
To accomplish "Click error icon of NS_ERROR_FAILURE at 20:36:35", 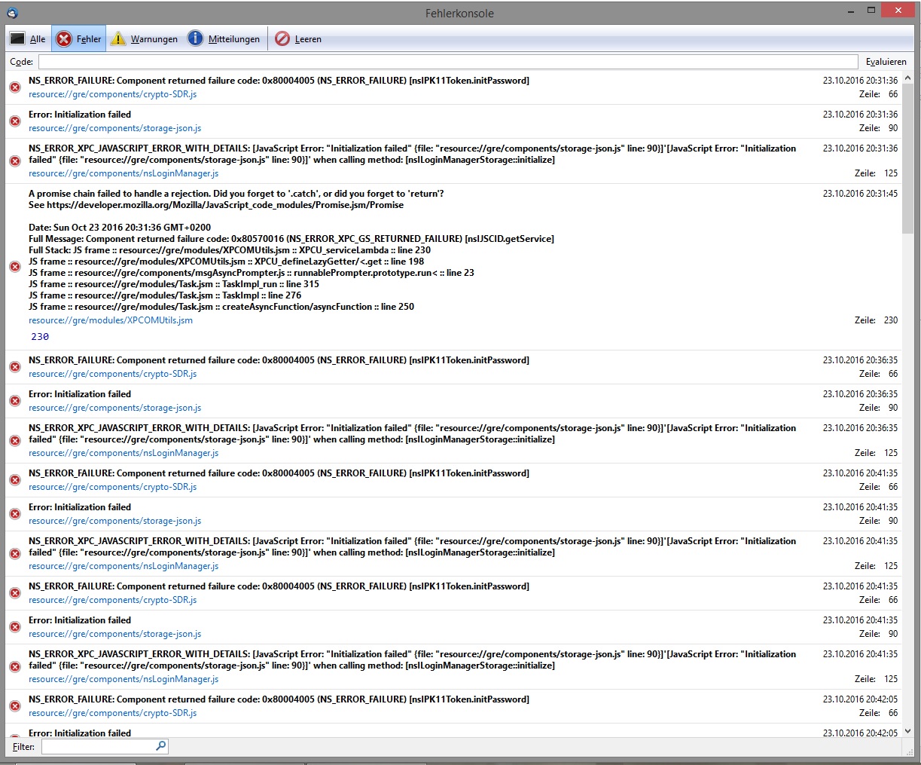I will pos(15,367).
